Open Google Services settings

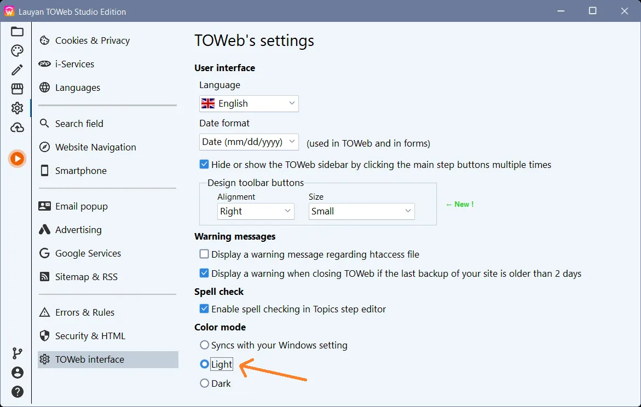(x=88, y=253)
